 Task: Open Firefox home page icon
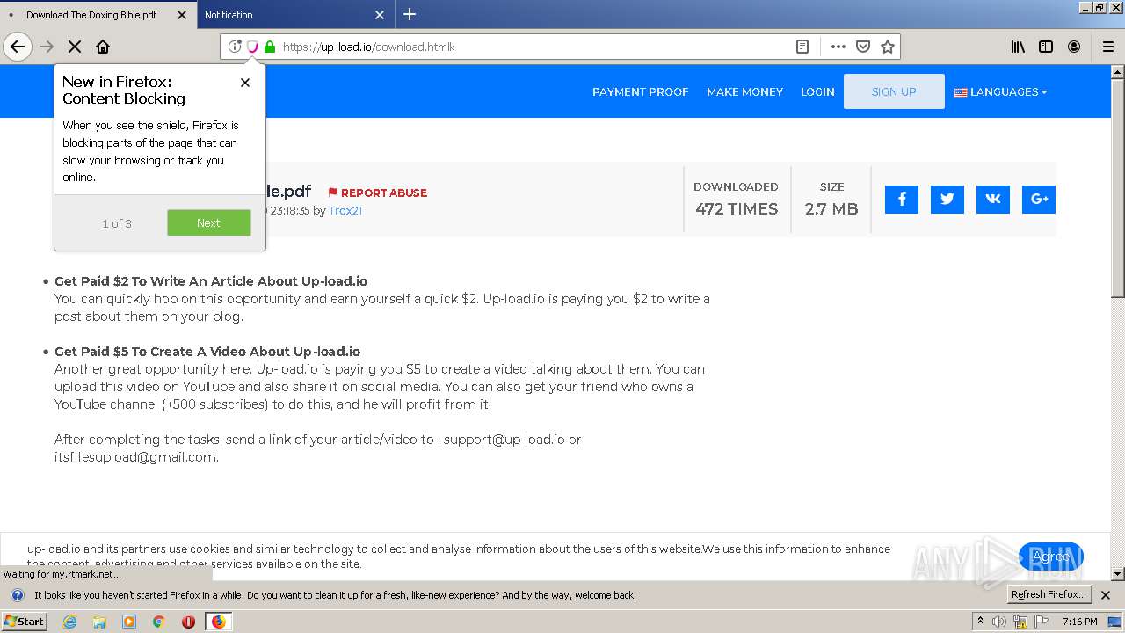pos(103,47)
